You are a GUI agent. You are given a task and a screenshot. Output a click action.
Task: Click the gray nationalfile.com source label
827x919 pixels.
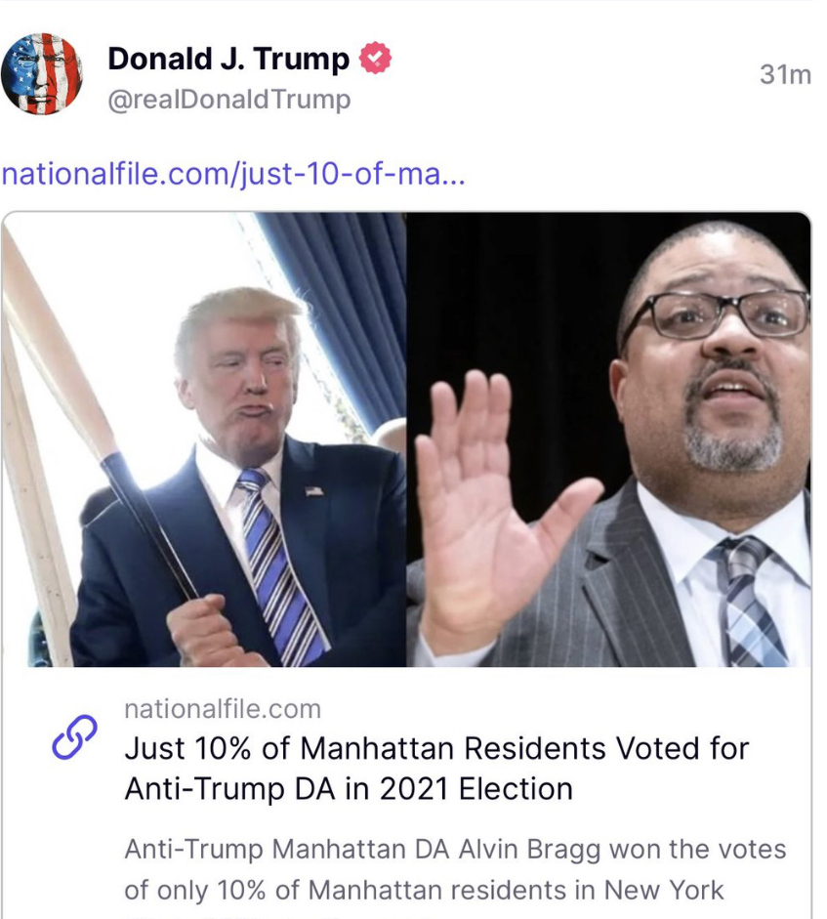223,709
